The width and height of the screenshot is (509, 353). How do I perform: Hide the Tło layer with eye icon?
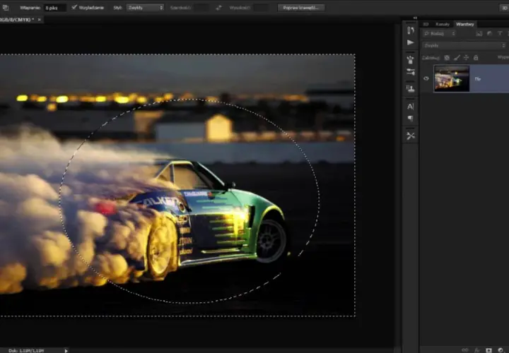pos(426,78)
